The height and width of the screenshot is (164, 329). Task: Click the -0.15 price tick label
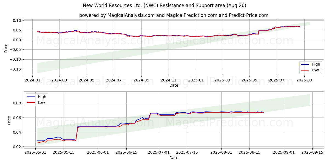(16, 69)
